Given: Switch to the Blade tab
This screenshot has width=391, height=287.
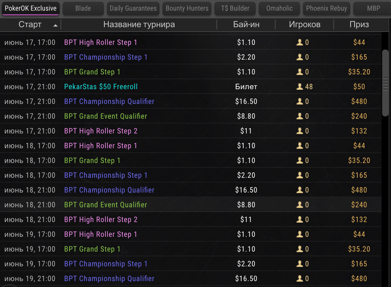Looking at the screenshot, I should 83,8.
